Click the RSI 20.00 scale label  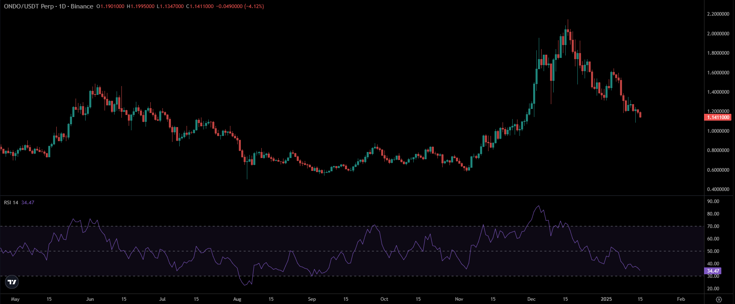(713, 289)
